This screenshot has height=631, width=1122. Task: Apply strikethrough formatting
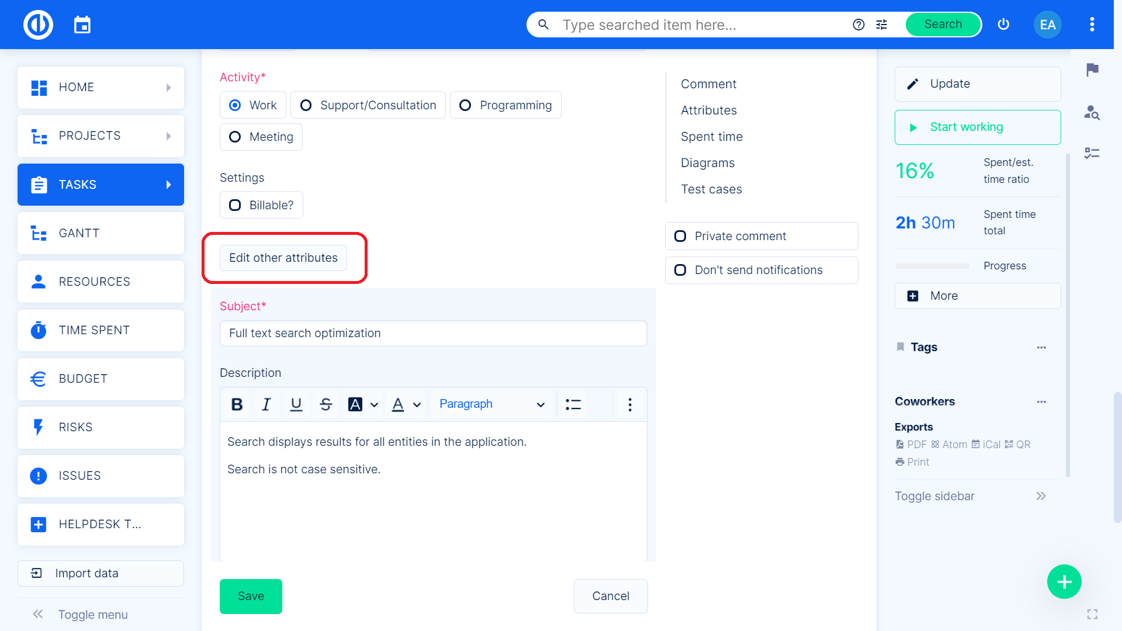click(326, 404)
